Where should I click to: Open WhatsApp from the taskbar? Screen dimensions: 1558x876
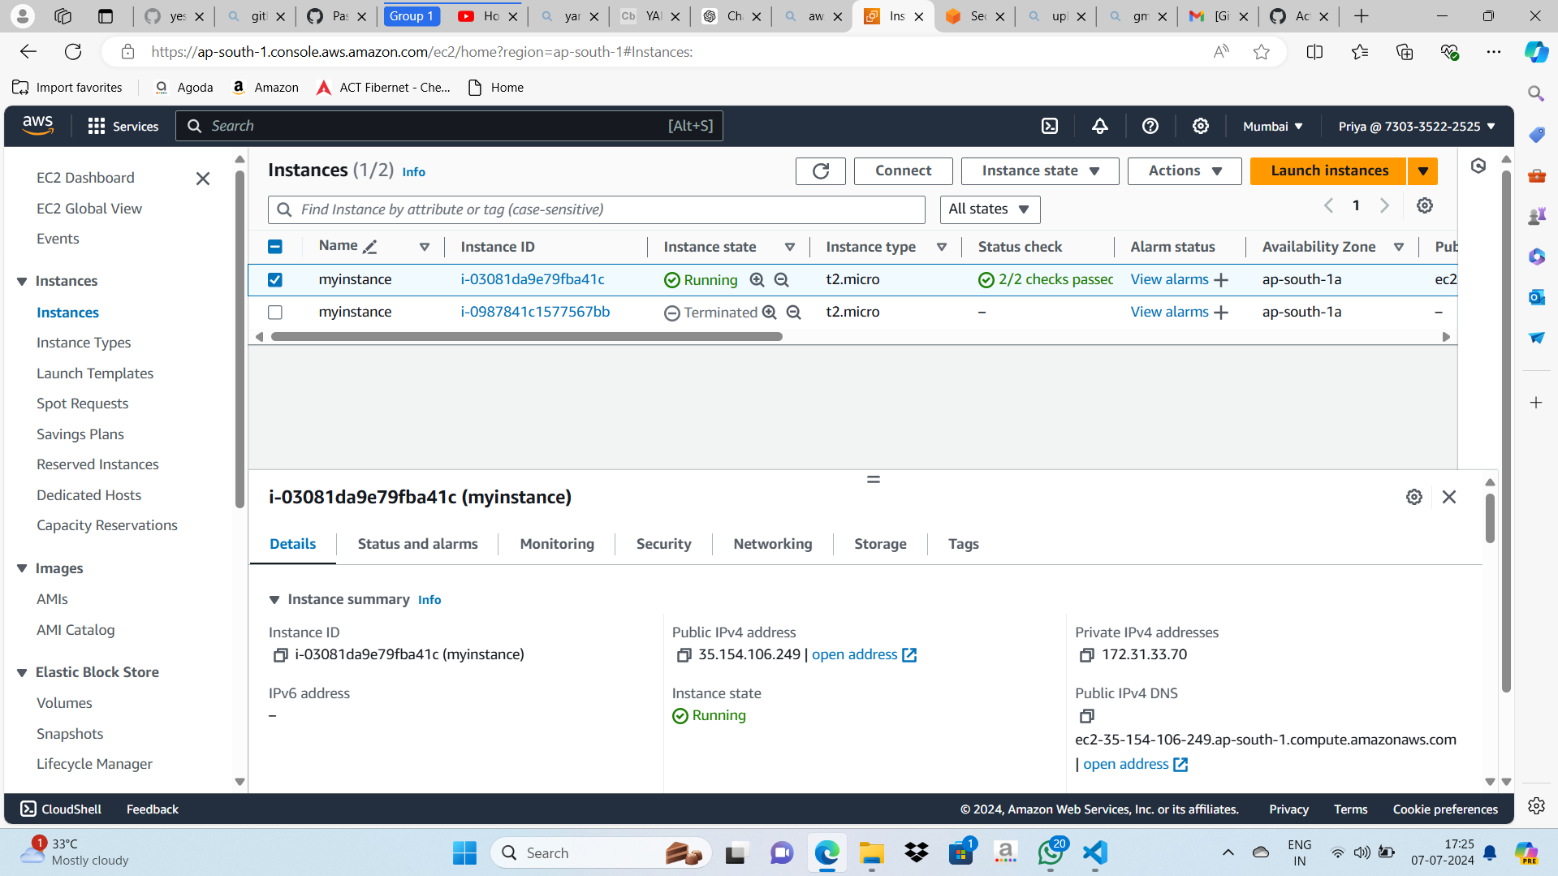click(1051, 852)
